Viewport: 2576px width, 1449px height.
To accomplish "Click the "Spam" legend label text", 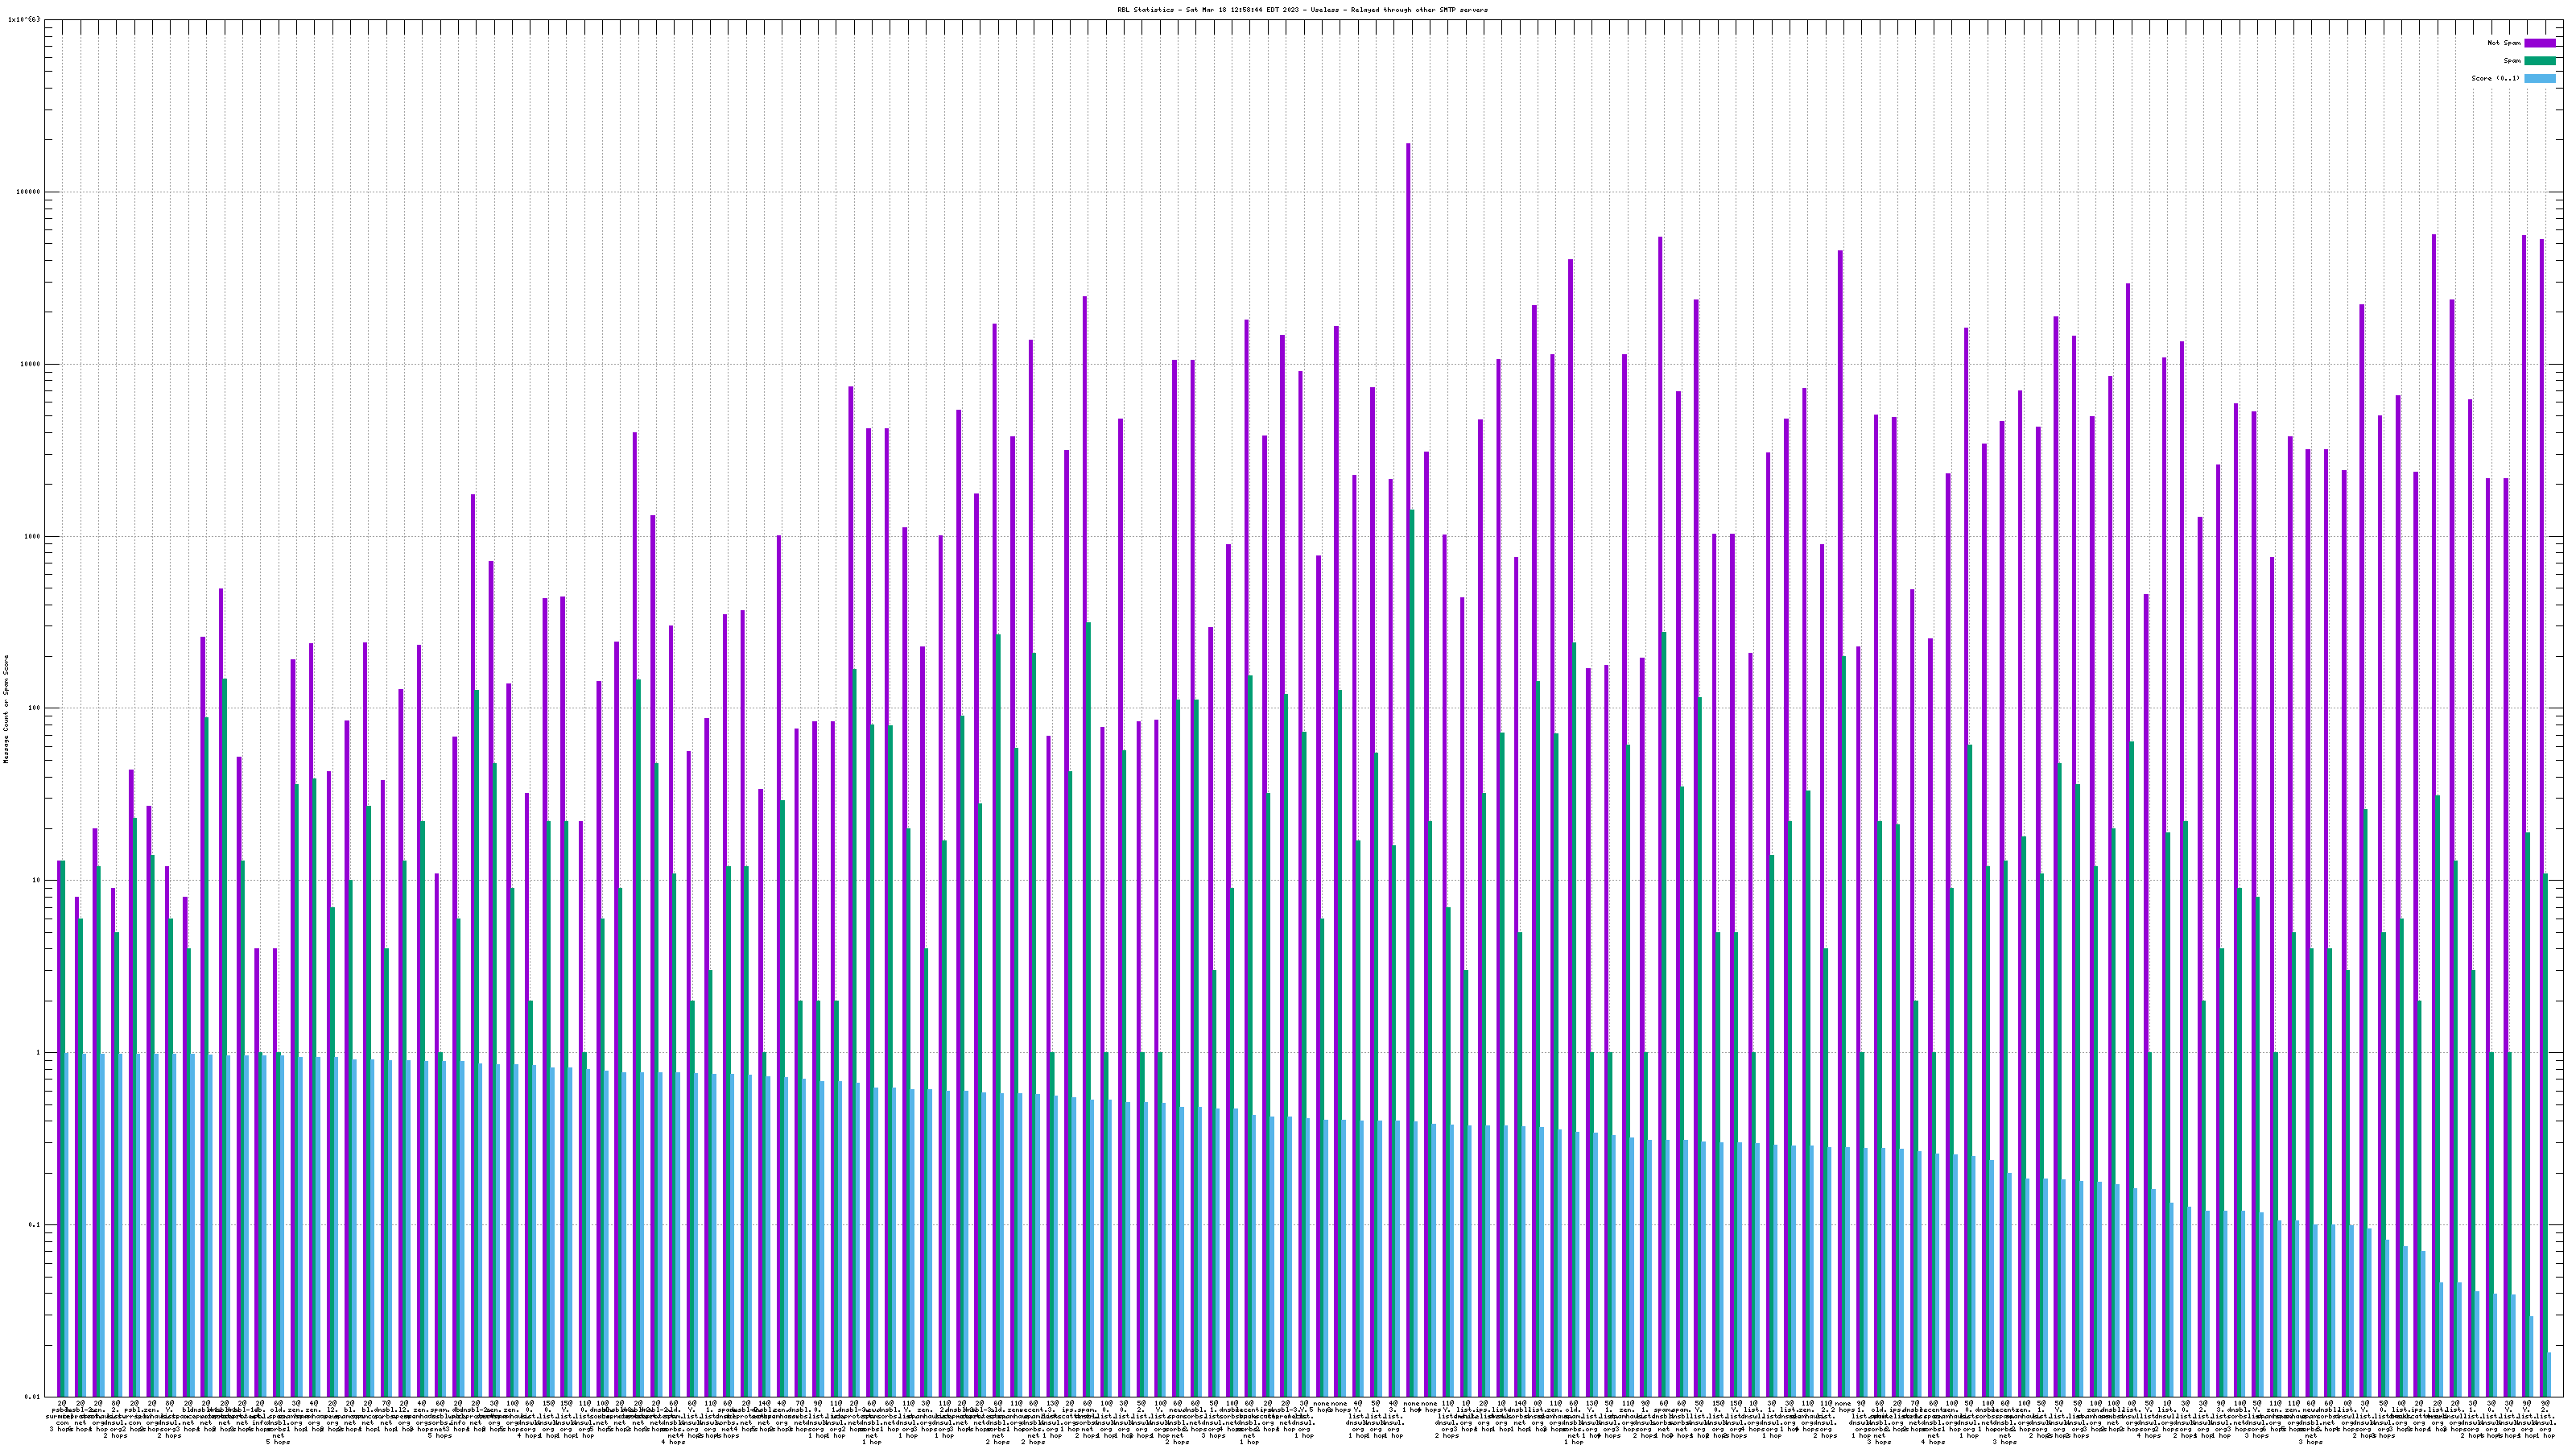I will point(2512,61).
